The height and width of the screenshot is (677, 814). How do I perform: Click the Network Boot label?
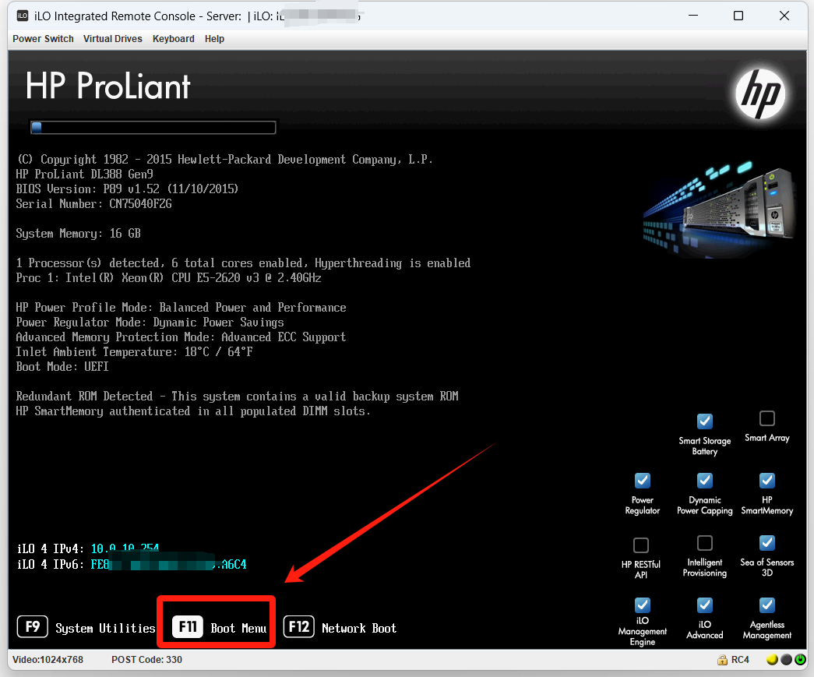[358, 628]
